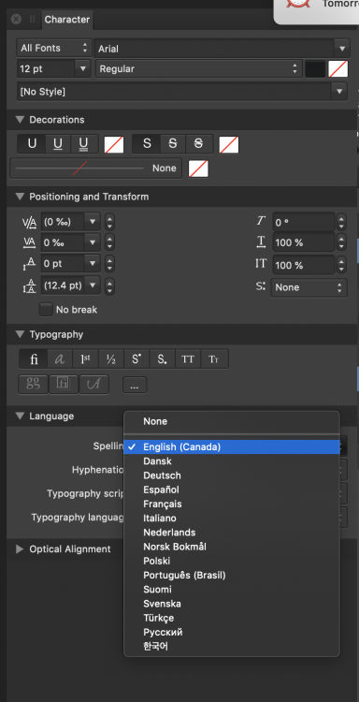Close the Character panel

(16, 20)
